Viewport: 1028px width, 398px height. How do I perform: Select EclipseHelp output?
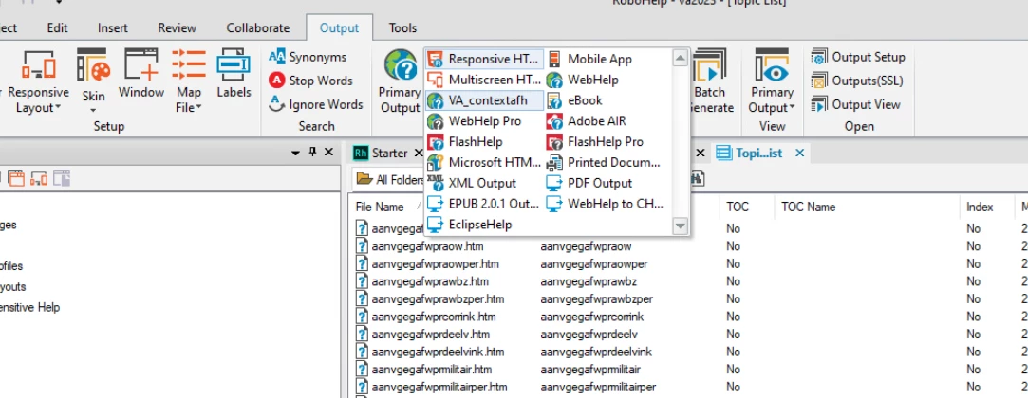(x=484, y=225)
